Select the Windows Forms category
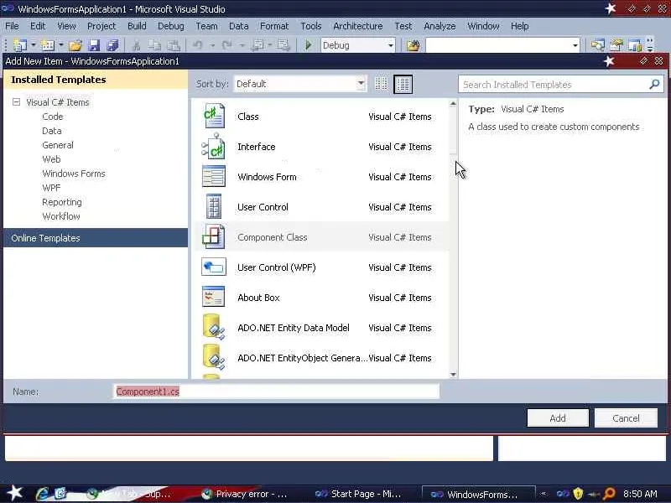 click(x=74, y=174)
